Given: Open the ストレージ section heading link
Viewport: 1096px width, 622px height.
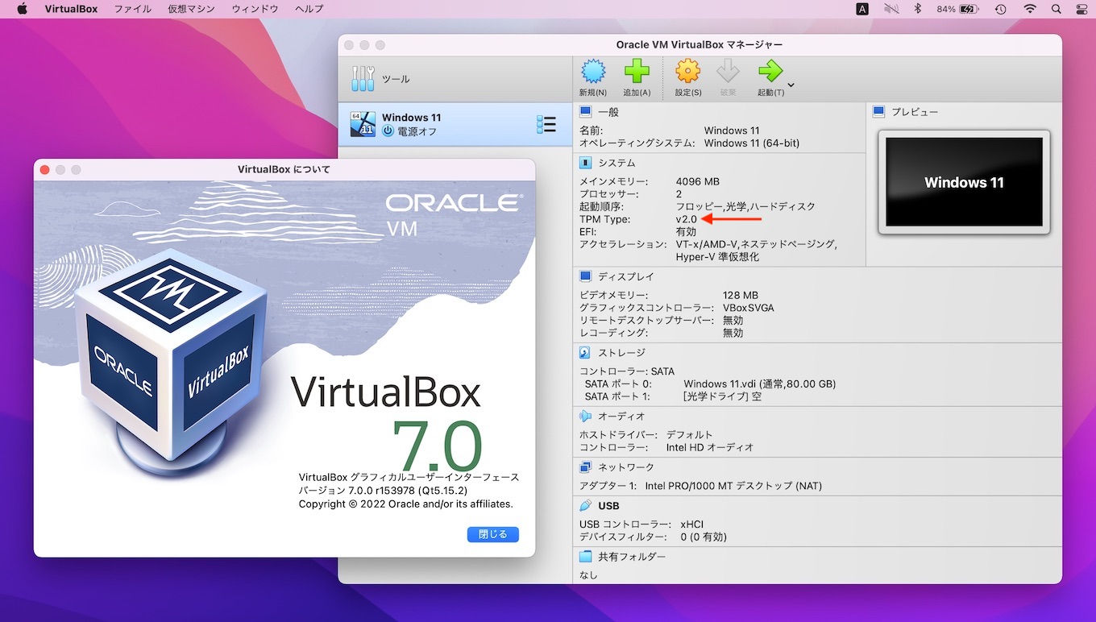Looking at the screenshot, I should 621,352.
